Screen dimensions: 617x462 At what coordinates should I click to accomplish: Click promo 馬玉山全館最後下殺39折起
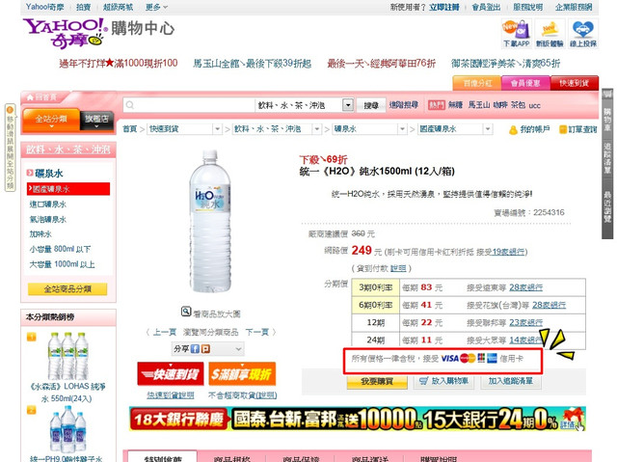[x=252, y=63]
